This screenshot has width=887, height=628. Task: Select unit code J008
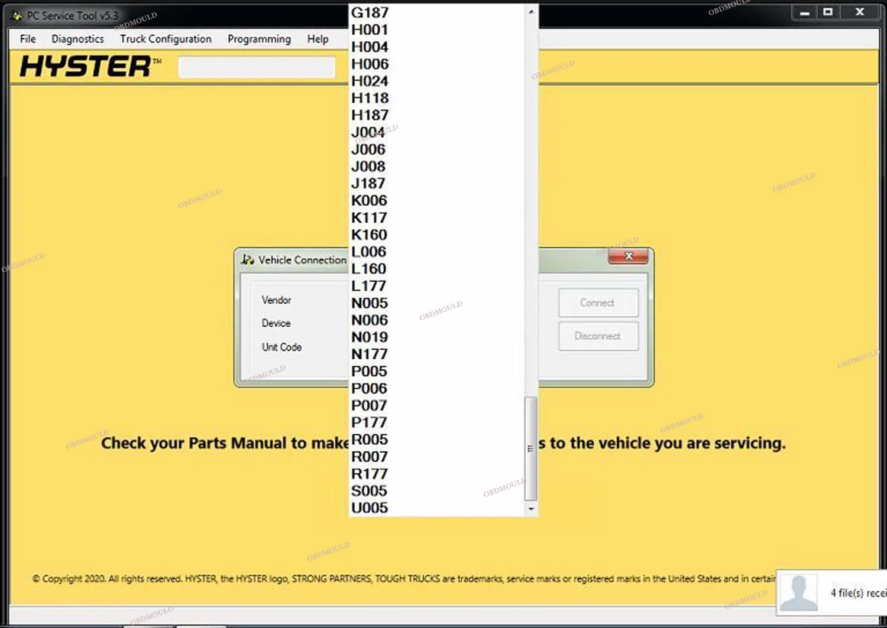coord(436,167)
